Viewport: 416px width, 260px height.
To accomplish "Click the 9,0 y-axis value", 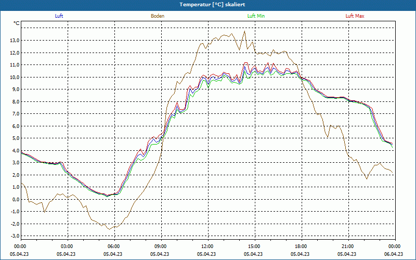I will (x=16, y=89).
